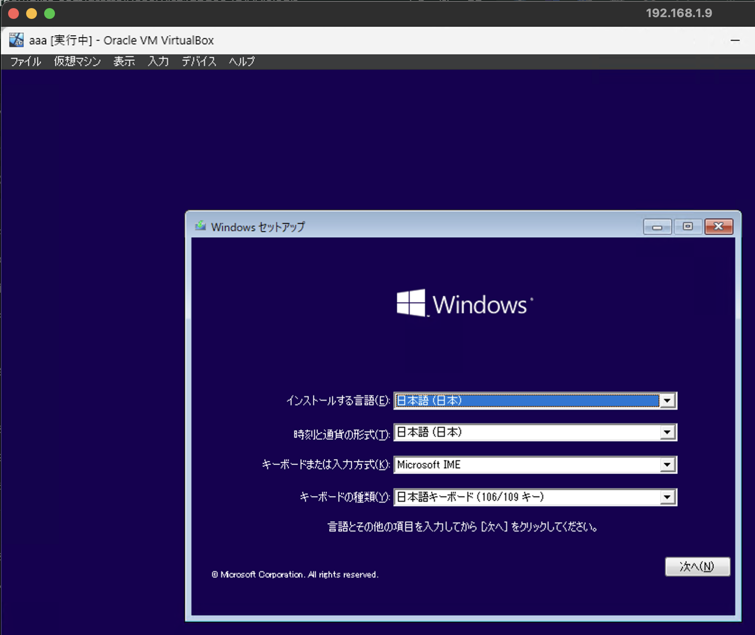Click the Windows Setup window icon

point(200,227)
